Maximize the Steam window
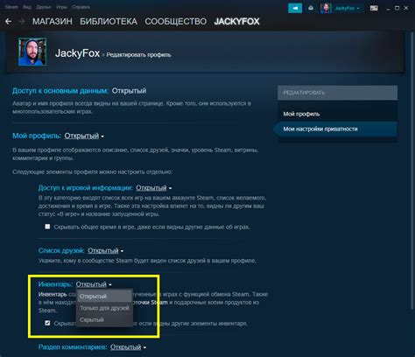Screen dimensions: 415x357 (397, 8)
